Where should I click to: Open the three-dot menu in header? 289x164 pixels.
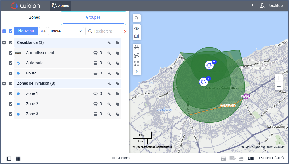252,6
